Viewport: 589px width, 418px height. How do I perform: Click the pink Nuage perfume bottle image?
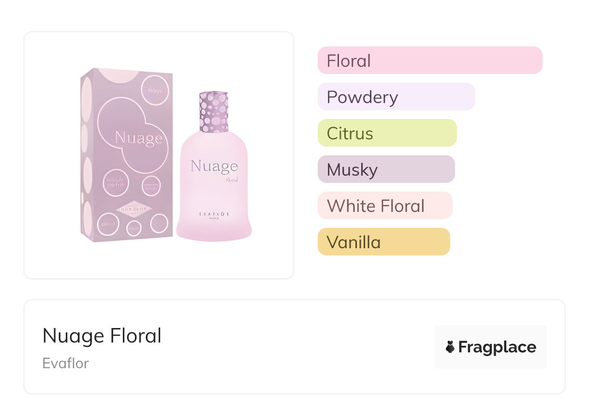(214, 194)
